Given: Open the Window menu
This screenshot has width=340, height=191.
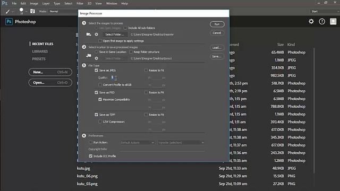Looking at the screenshot, I should click(112, 3).
